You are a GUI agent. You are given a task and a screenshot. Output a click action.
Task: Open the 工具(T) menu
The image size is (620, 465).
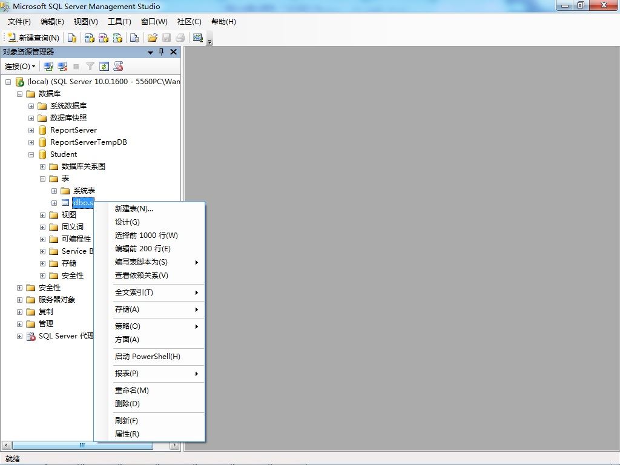click(x=119, y=22)
